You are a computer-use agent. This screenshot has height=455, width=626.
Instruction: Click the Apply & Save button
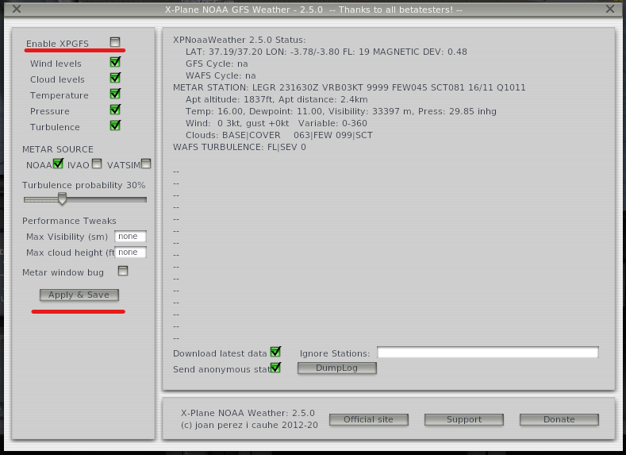[x=79, y=295]
